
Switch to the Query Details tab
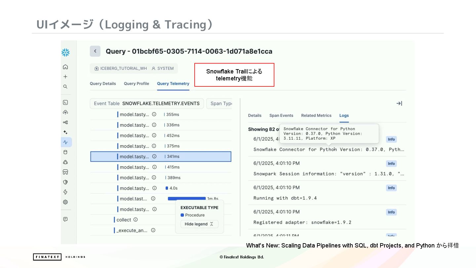pos(103,84)
